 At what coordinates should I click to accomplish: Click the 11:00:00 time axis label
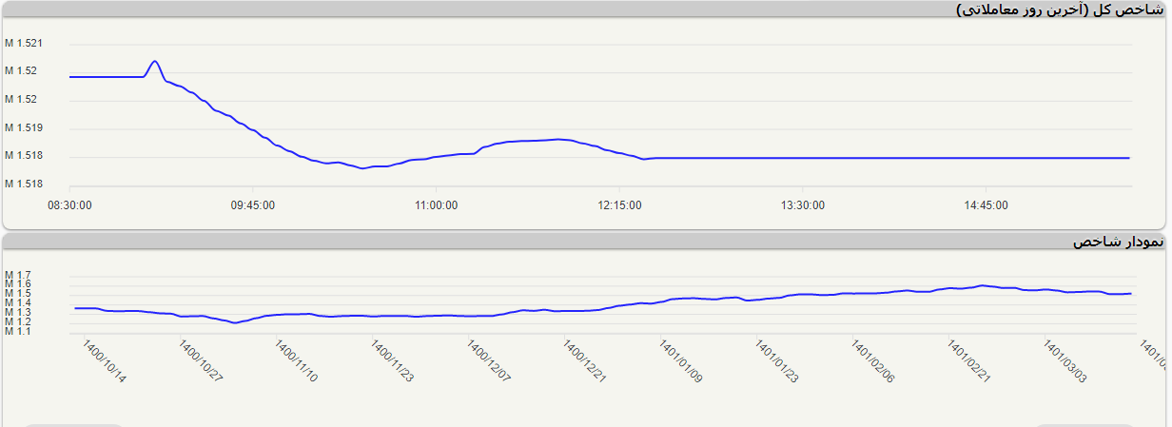coord(436,205)
